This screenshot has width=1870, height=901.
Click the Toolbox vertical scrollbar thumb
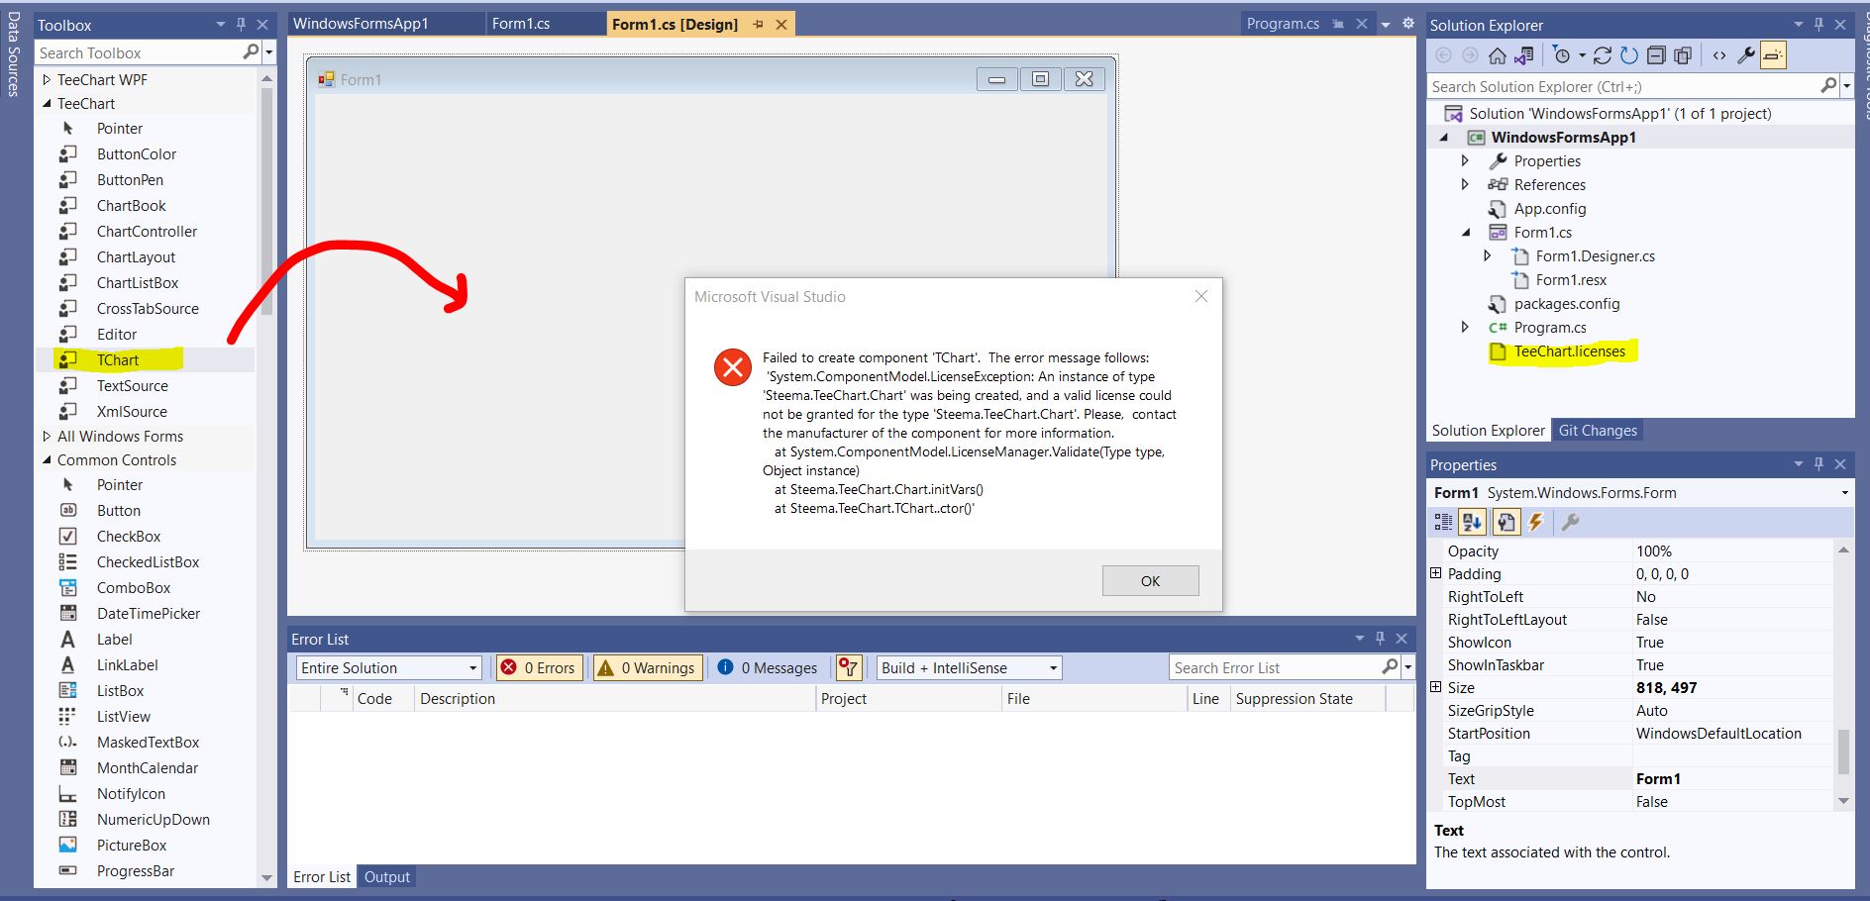266,201
